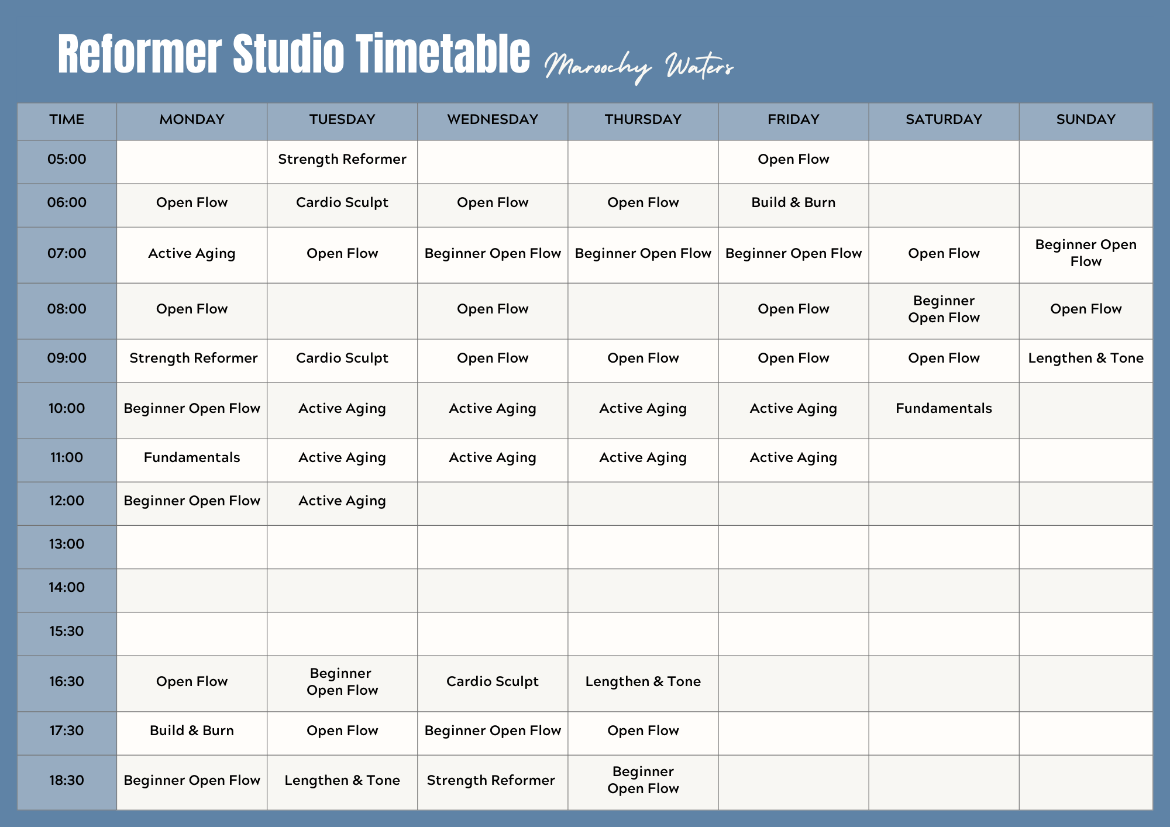The image size is (1170, 827).
Task: Select Sunday 09:00 Lengthen & Tone class
Action: [1086, 358]
